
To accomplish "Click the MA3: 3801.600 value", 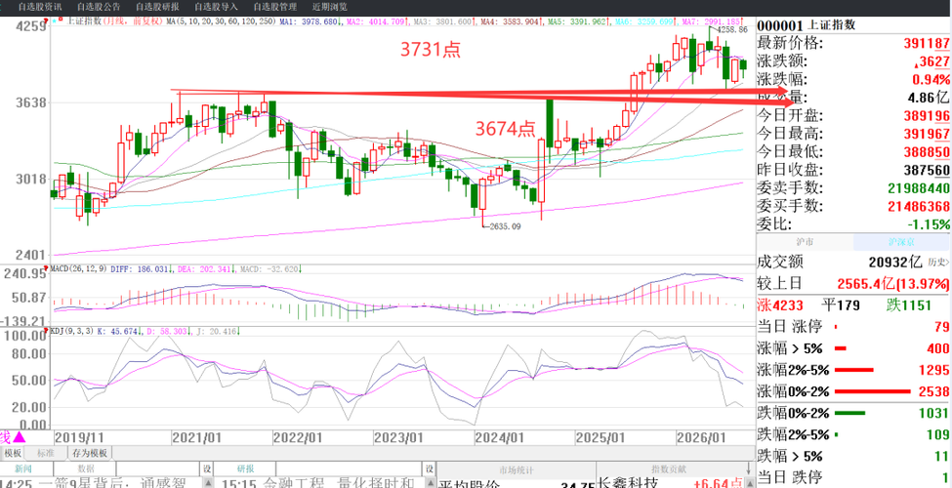I will click(x=444, y=21).
